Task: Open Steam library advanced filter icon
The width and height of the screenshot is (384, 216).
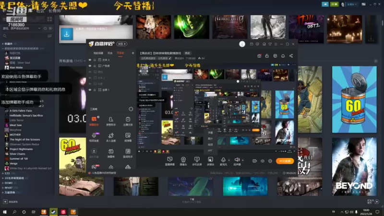Action: 49,36
